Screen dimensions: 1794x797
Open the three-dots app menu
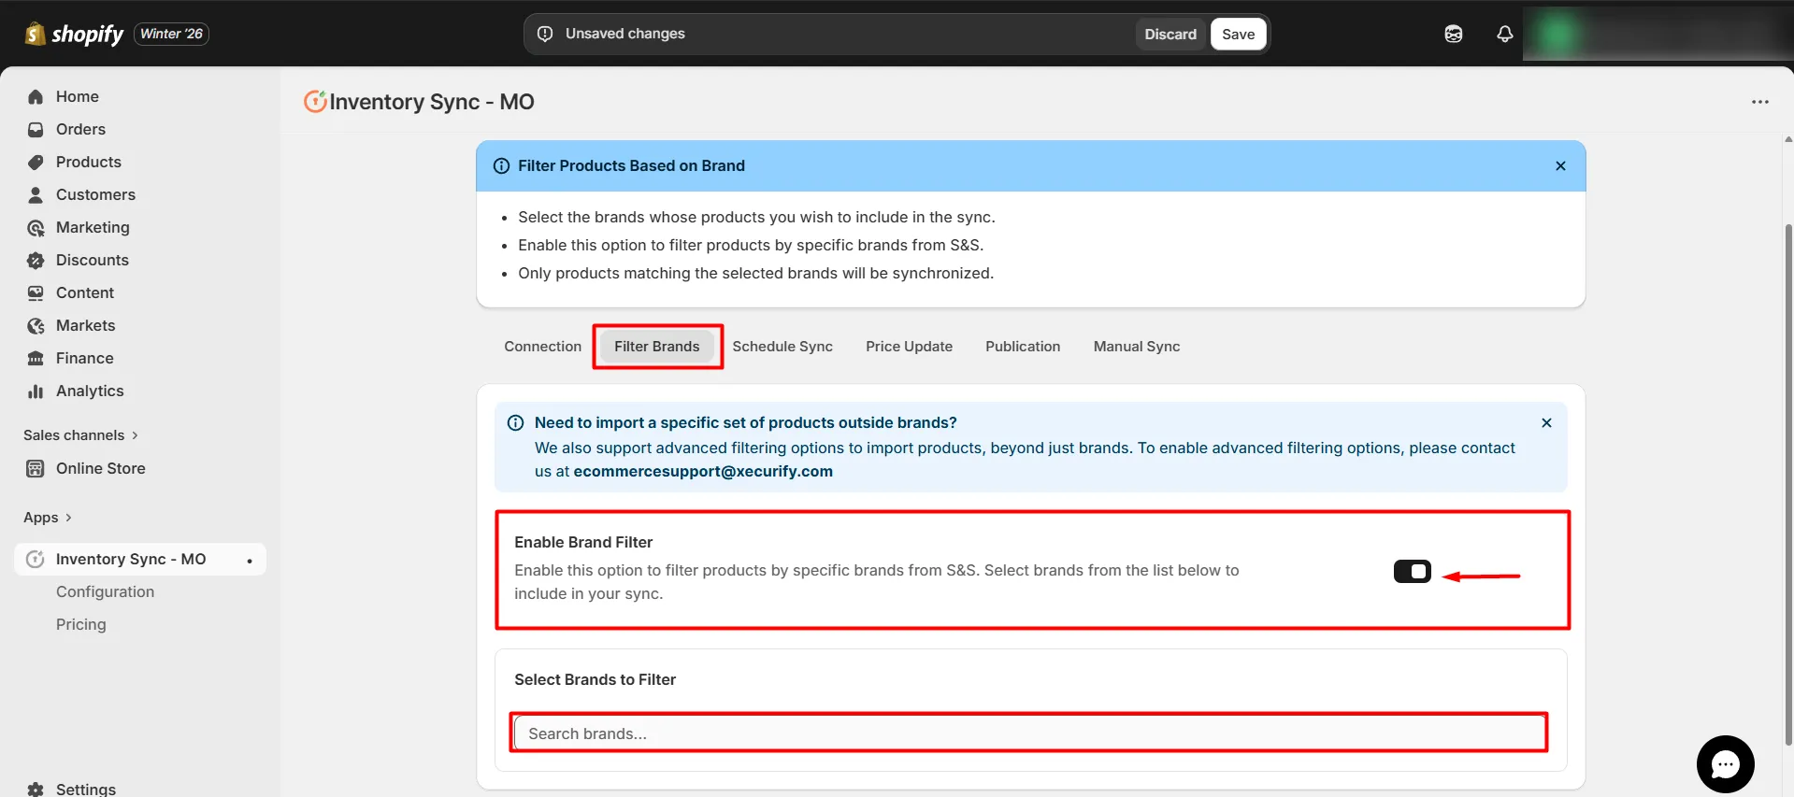point(1759,102)
